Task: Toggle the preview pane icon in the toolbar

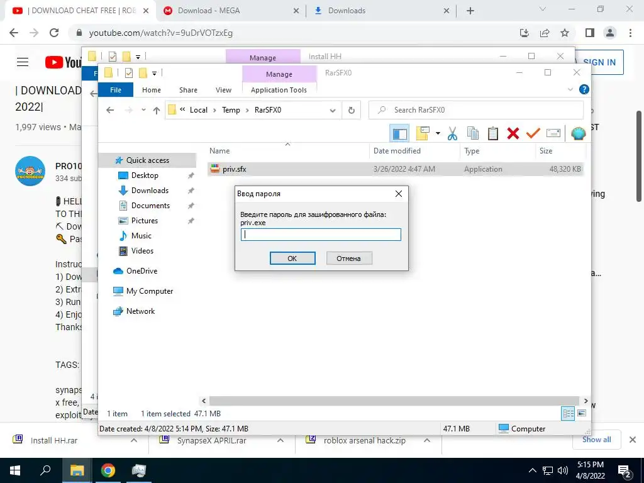Action: [399, 133]
